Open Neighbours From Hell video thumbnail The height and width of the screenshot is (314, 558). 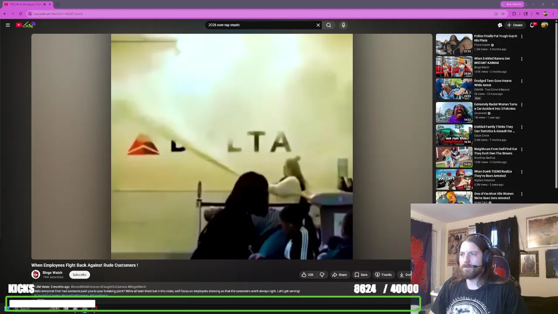pos(454,157)
